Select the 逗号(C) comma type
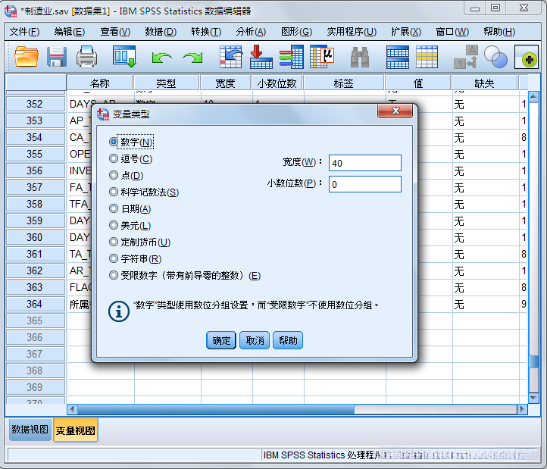This screenshot has height=469, width=547. [x=114, y=158]
